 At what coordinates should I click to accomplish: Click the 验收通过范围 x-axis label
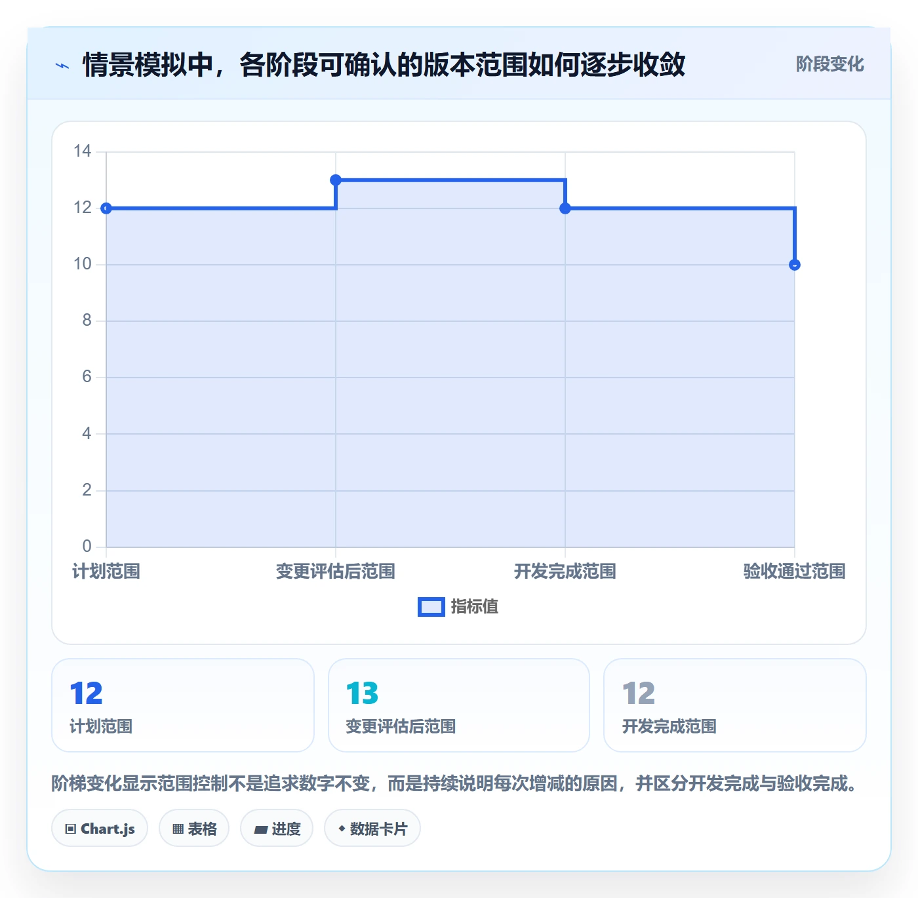coord(795,572)
